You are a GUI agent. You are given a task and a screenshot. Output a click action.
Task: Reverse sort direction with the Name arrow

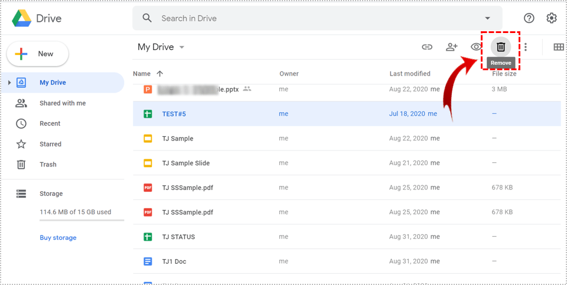(160, 74)
